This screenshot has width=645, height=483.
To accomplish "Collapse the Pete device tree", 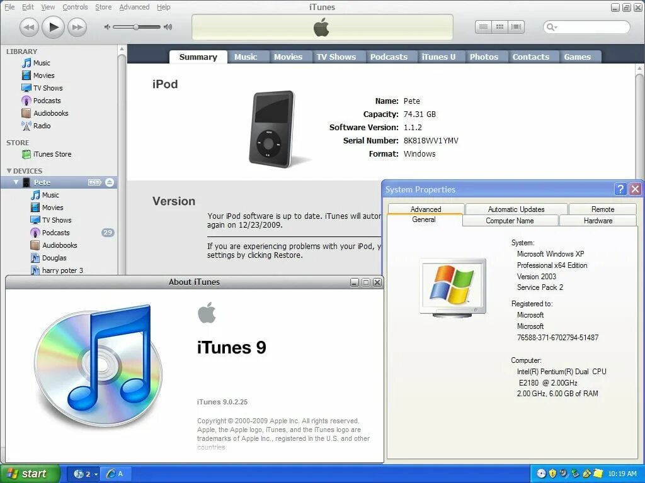I will 16,182.
